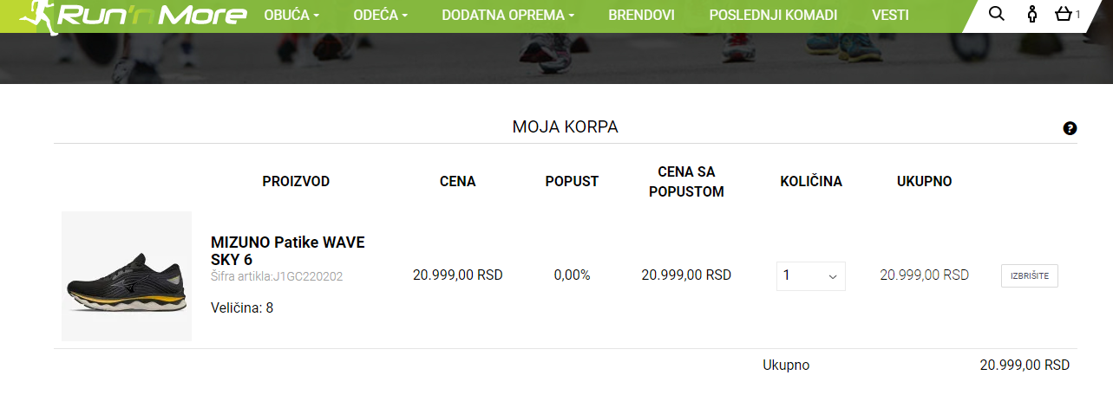Click the cart total 20.999,00 RSD amount
The height and width of the screenshot is (414, 1113).
(x=1025, y=365)
